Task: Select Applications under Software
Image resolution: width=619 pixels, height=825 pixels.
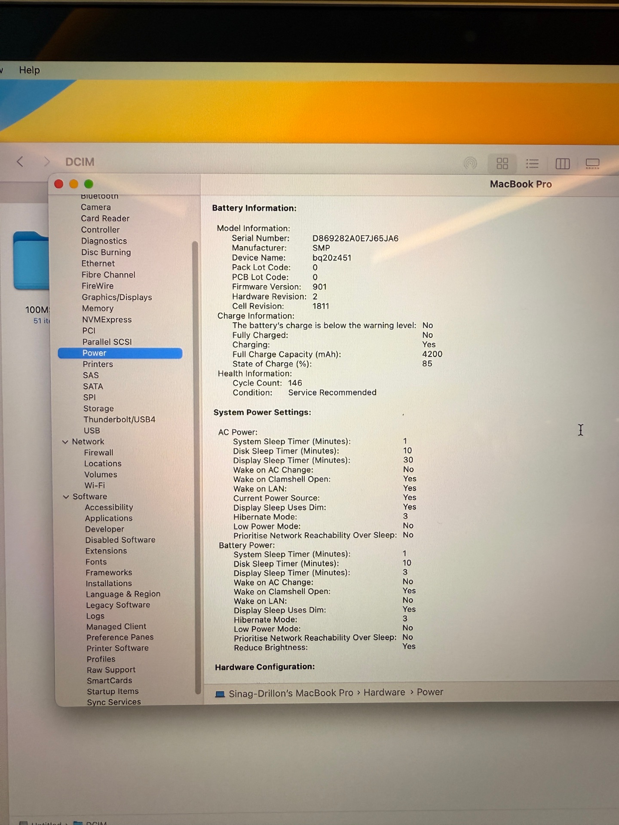Action: [x=109, y=519]
